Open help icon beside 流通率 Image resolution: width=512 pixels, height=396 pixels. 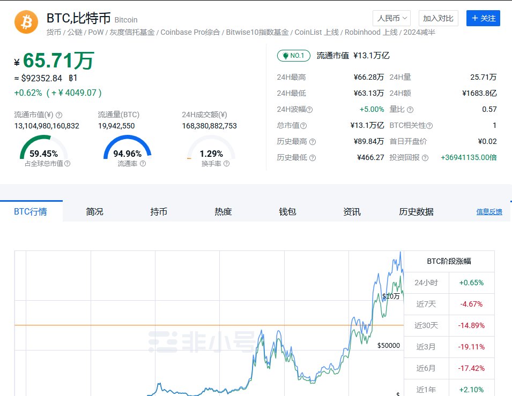(143, 164)
